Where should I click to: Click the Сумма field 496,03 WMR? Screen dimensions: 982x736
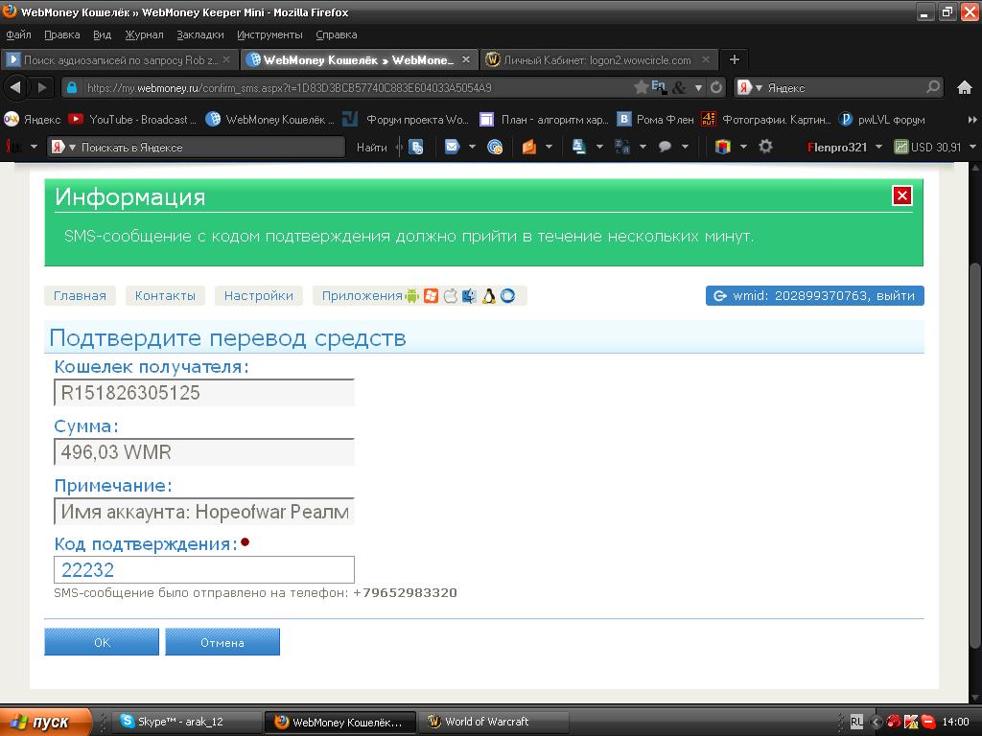(204, 452)
